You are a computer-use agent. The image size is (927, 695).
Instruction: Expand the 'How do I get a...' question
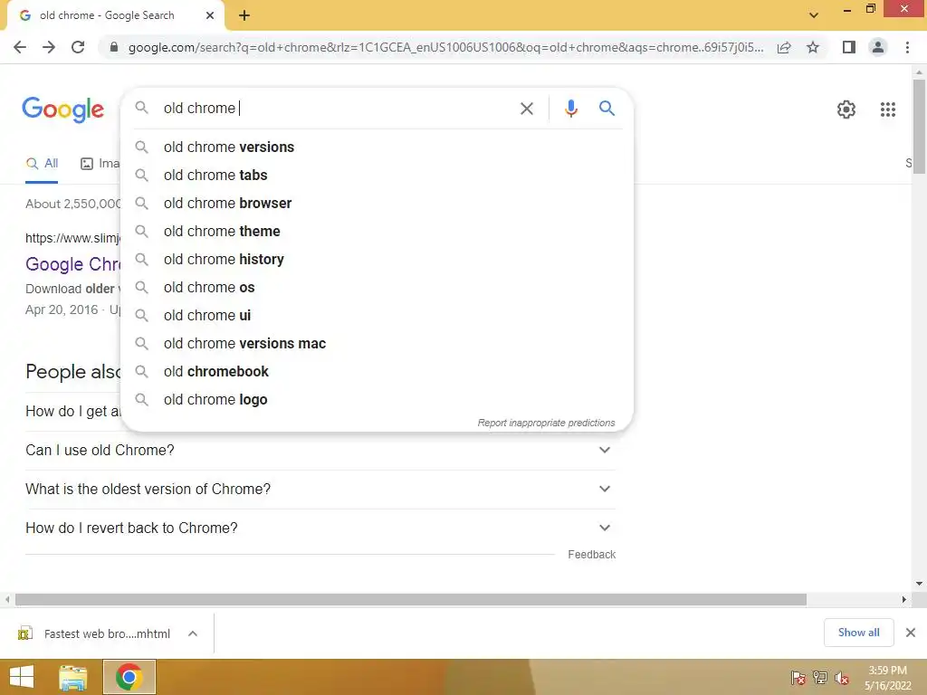pos(72,412)
